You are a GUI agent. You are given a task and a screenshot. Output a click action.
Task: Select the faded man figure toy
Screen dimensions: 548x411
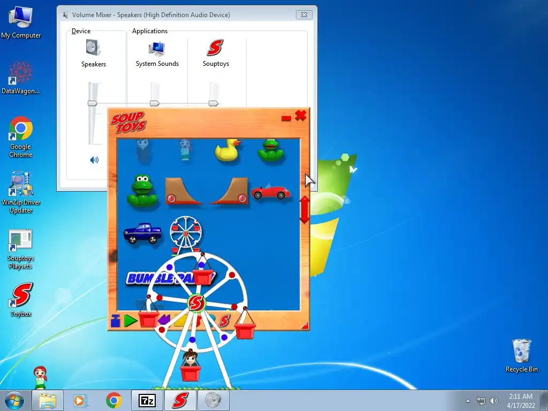tap(143, 150)
